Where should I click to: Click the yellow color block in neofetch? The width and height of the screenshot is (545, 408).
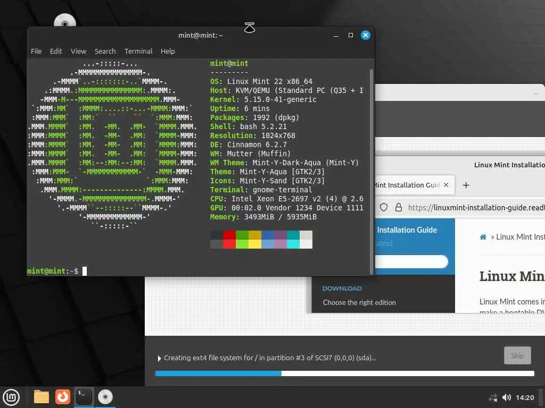click(255, 240)
